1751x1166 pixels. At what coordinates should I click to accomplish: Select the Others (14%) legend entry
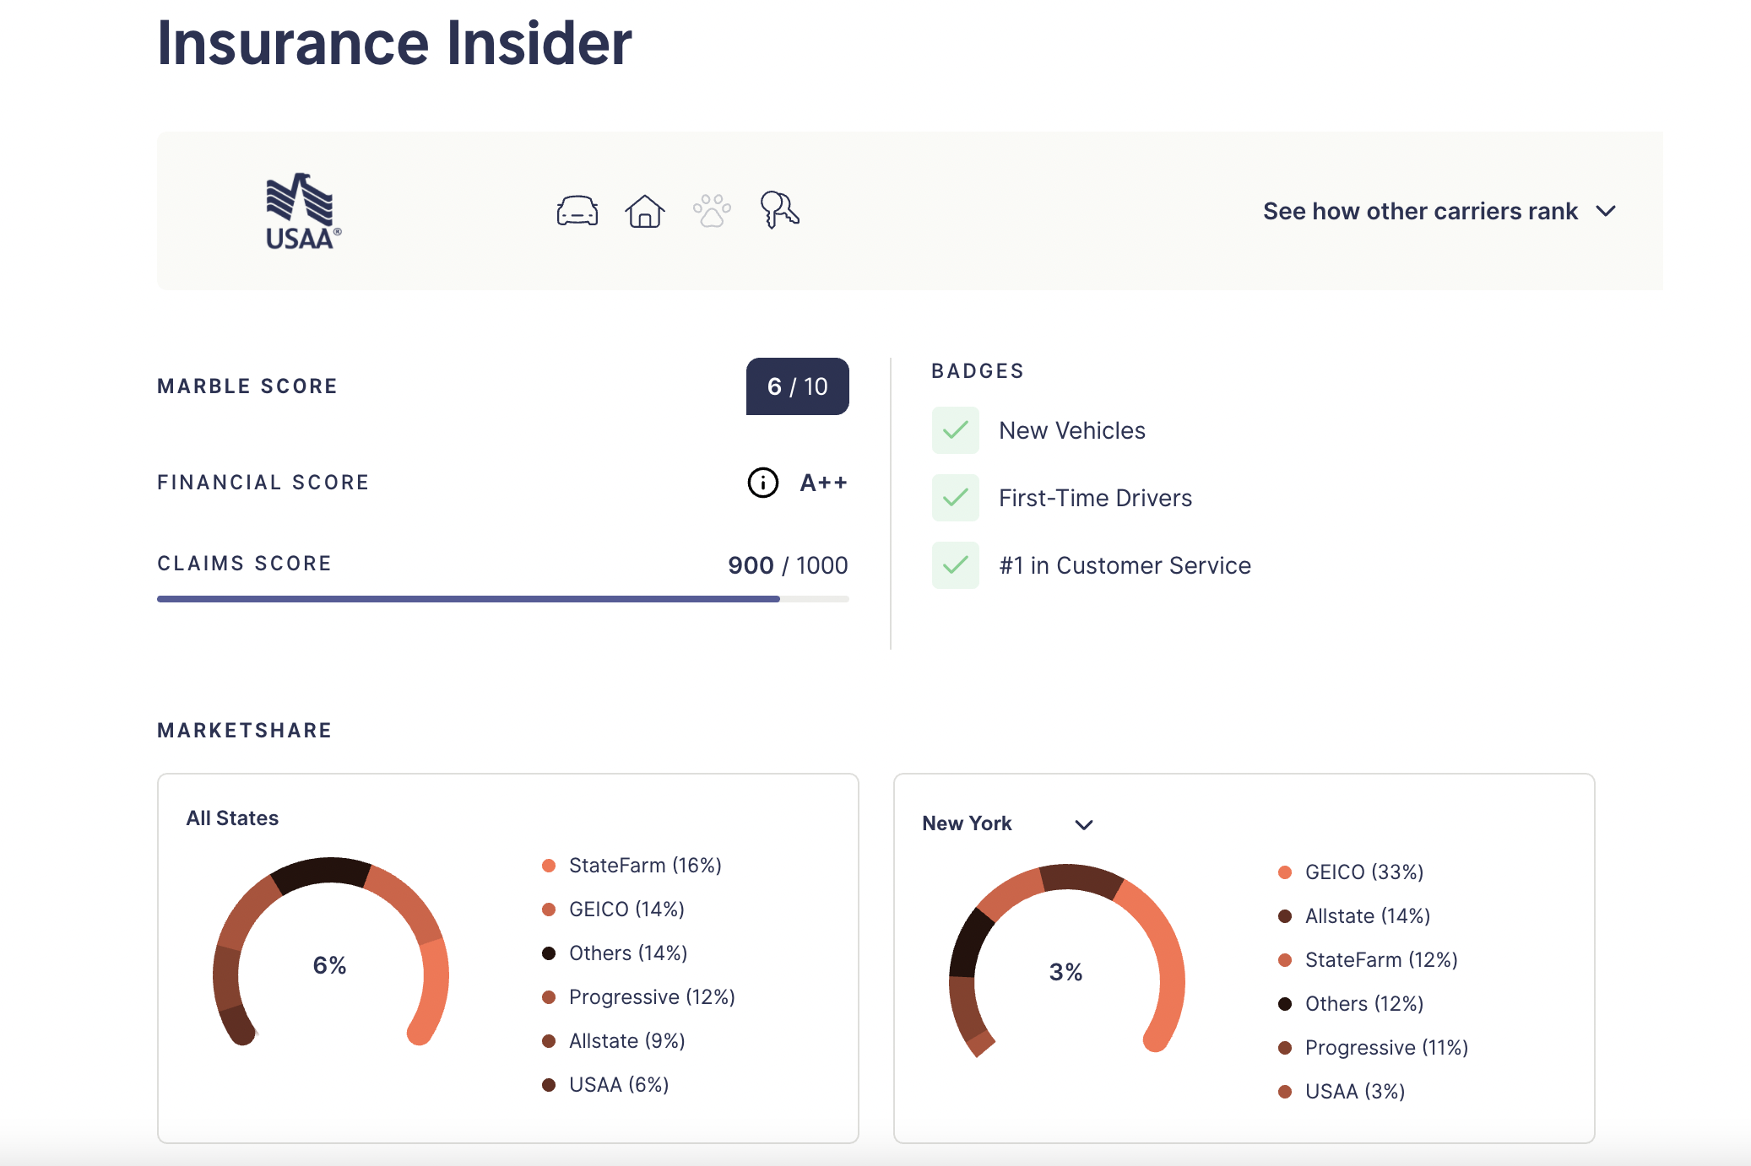coord(615,953)
